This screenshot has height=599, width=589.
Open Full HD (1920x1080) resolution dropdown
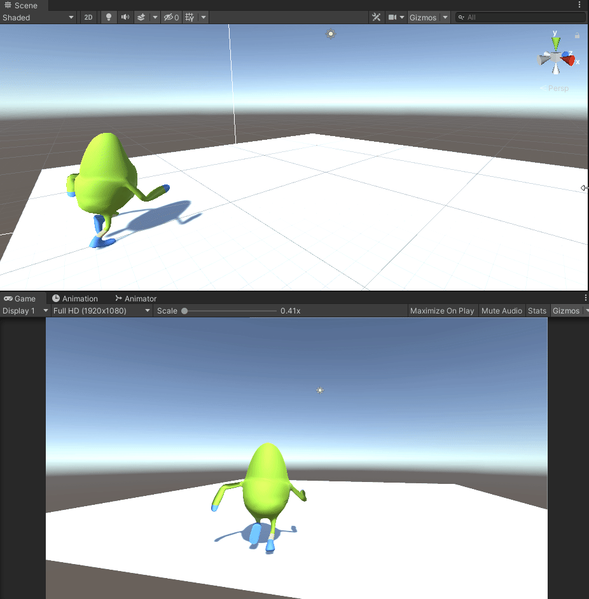102,311
